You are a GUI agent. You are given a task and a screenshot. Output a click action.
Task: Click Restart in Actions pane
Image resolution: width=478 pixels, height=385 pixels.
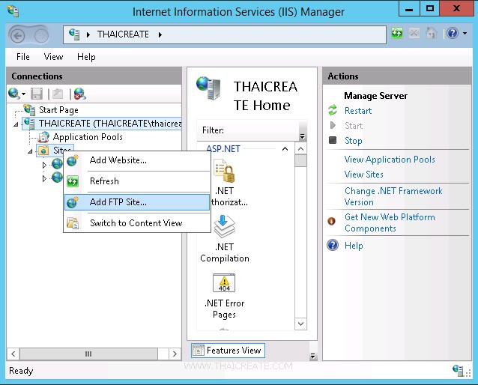pos(358,111)
